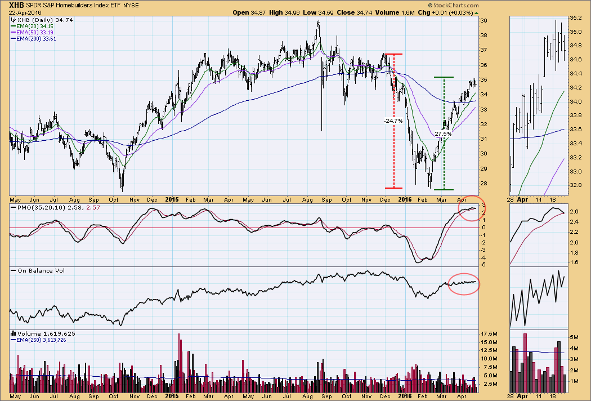Select the Volume 1,619,625 panel label
The height and width of the screenshot is (401, 591).
pyautogui.click(x=46, y=334)
